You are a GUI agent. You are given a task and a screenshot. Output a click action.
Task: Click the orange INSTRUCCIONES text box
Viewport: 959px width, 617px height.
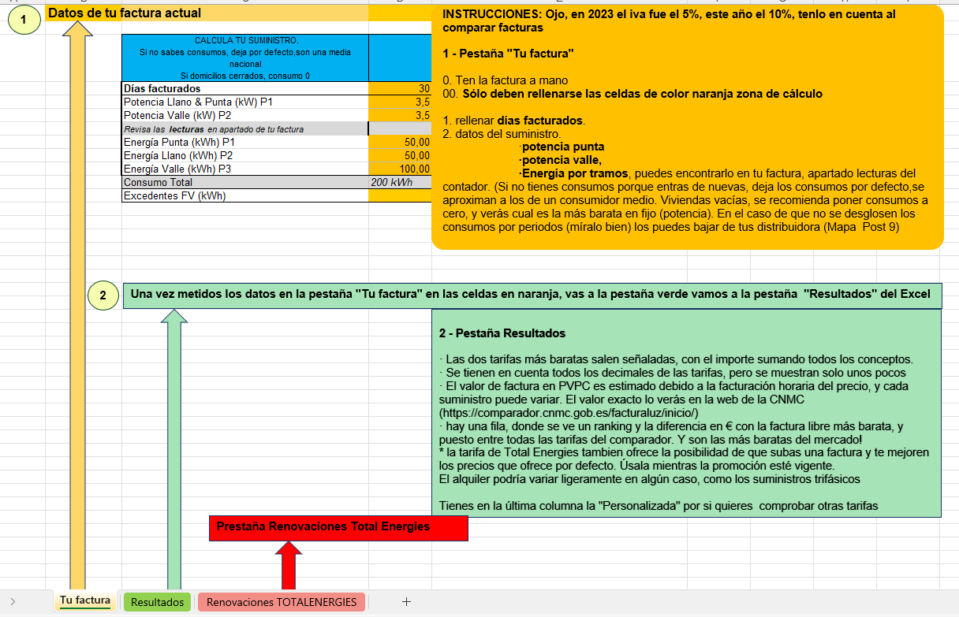pos(687,127)
